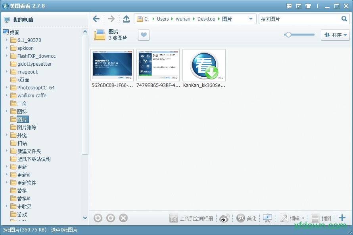Image resolution: width=353 pixels, height=235 pixels.
Task: Click the 上传到空间相册 upload button
Action: (x=192, y=218)
